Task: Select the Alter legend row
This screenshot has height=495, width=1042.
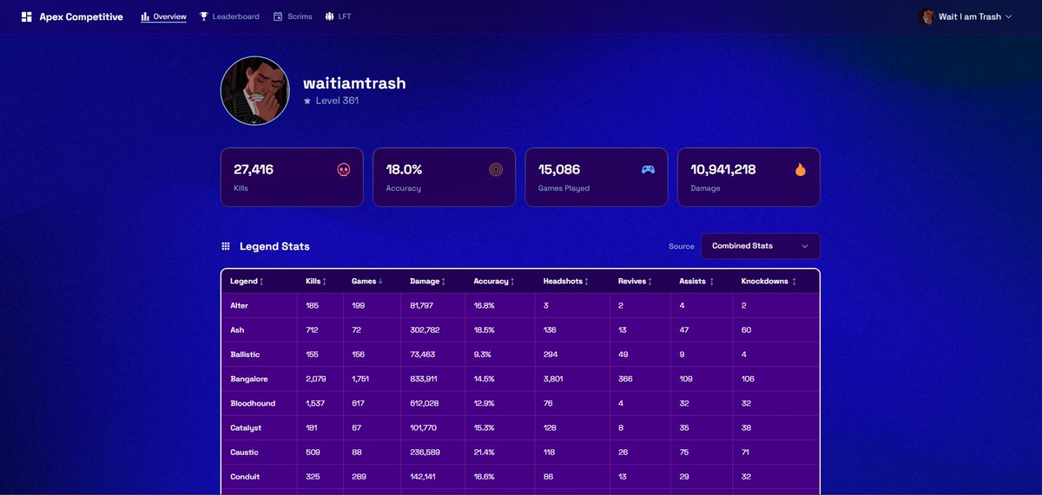Action: [x=520, y=305]
